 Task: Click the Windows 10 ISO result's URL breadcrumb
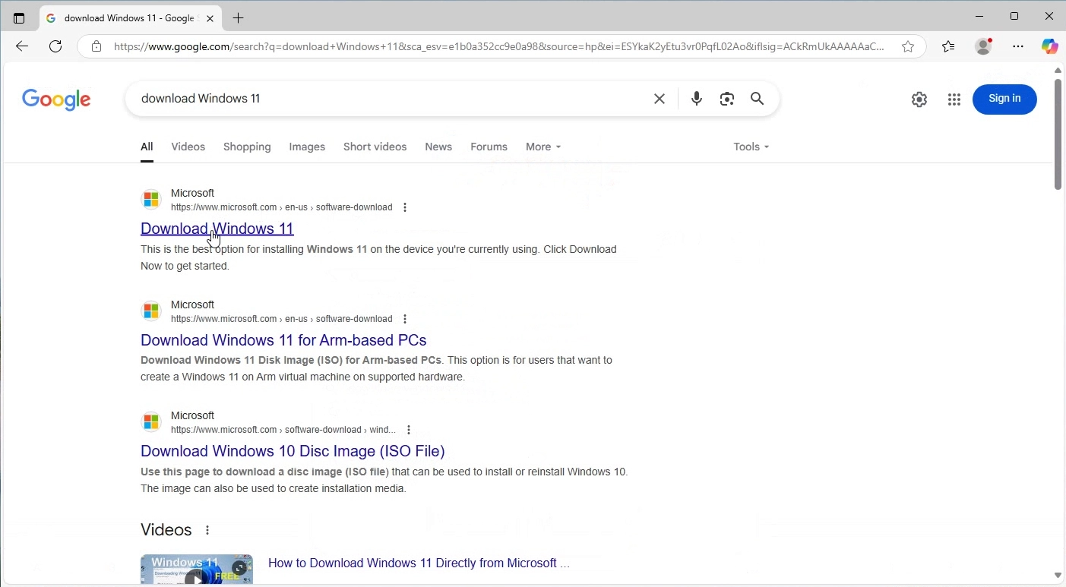tap(283, 431)
